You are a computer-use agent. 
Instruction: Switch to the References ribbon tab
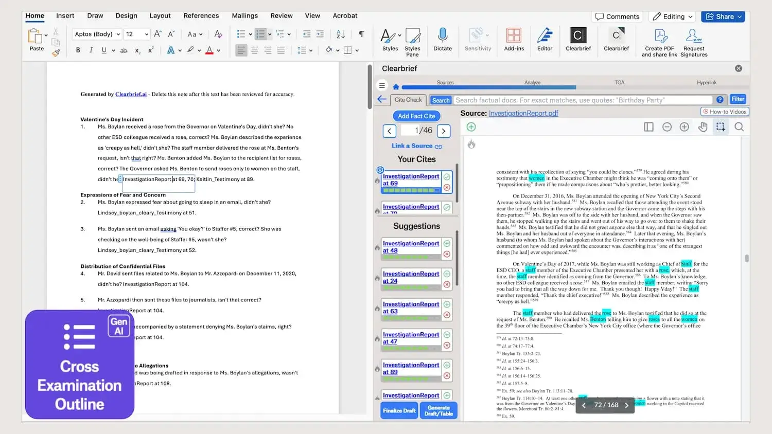point(201,16)
